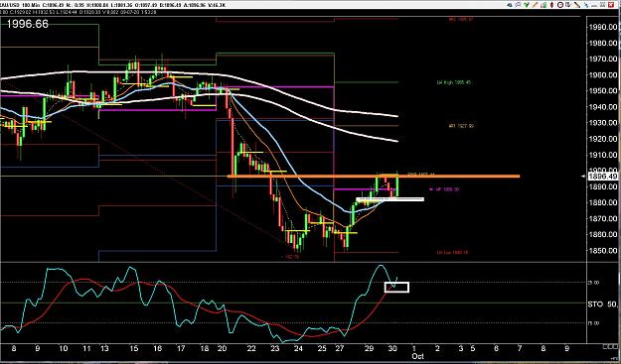Click the STO indicator label
Screen dimensions: 621x364
click(x=596, y=304)
